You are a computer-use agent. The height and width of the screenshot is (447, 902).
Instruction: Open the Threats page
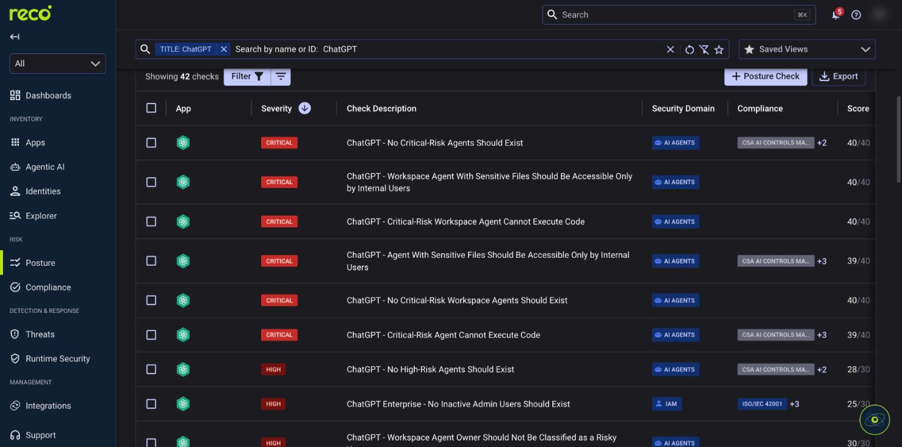pos(40,334)
